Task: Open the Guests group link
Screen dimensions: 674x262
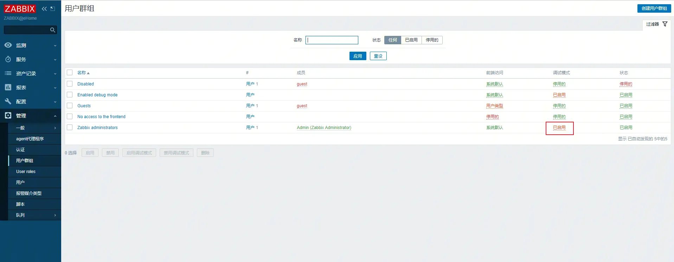Action: (x=84, y=106)
